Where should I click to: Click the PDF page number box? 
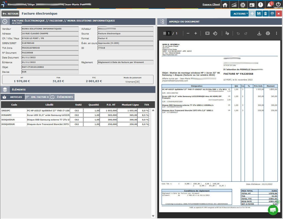coord(169,33)
